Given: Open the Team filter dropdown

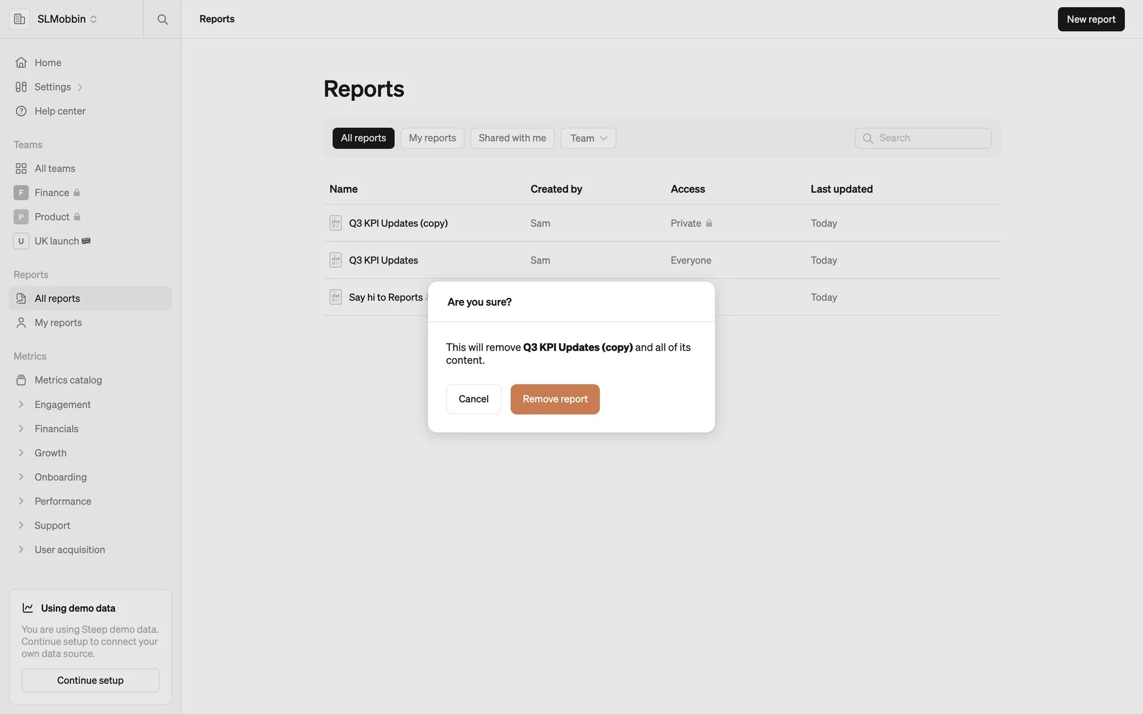Looking at the screenshot, I should click(x=588, y=138).
